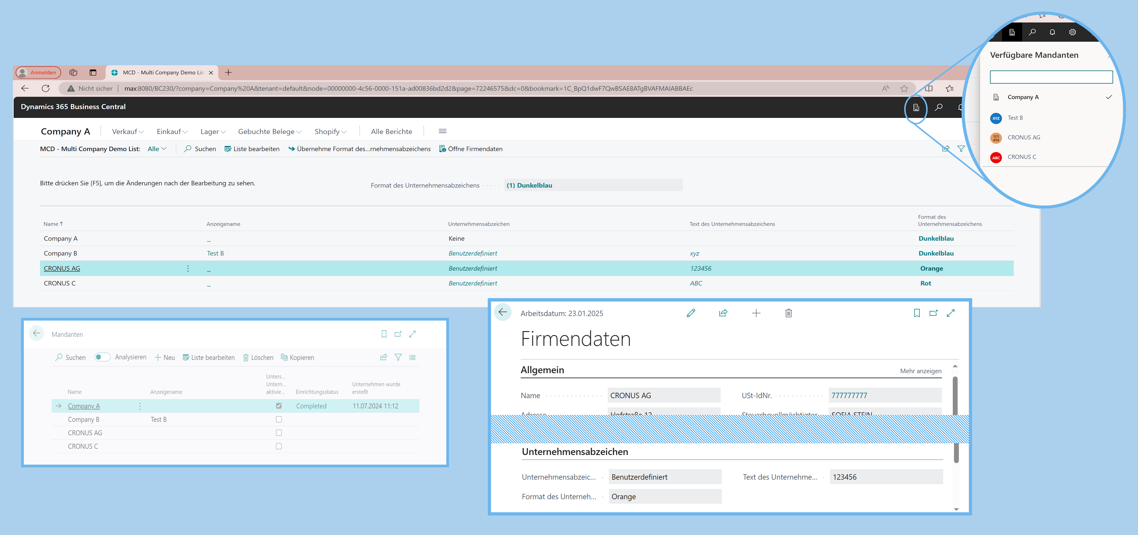Click the bookmark icon in Mandanten panel
This screenshot has width=1138, height=535.
(384, 334)
